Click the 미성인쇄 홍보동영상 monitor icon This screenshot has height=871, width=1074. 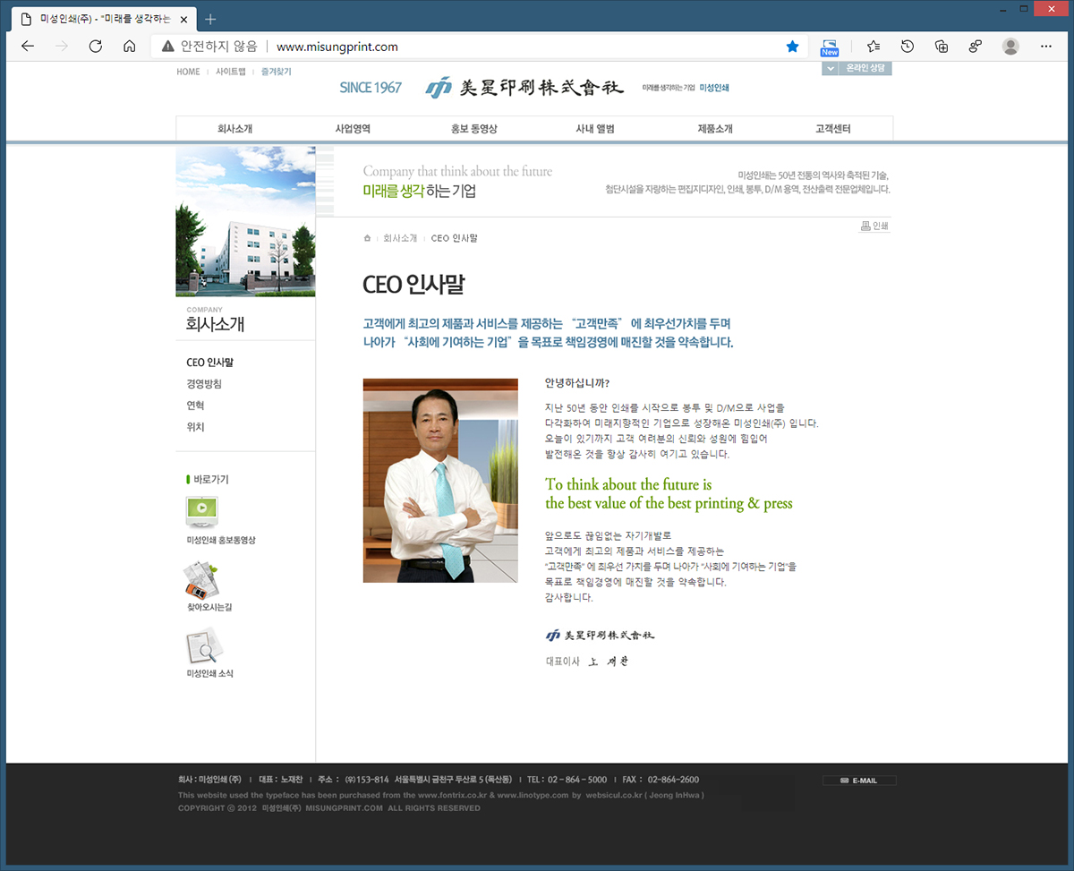(x=202, y=512)
